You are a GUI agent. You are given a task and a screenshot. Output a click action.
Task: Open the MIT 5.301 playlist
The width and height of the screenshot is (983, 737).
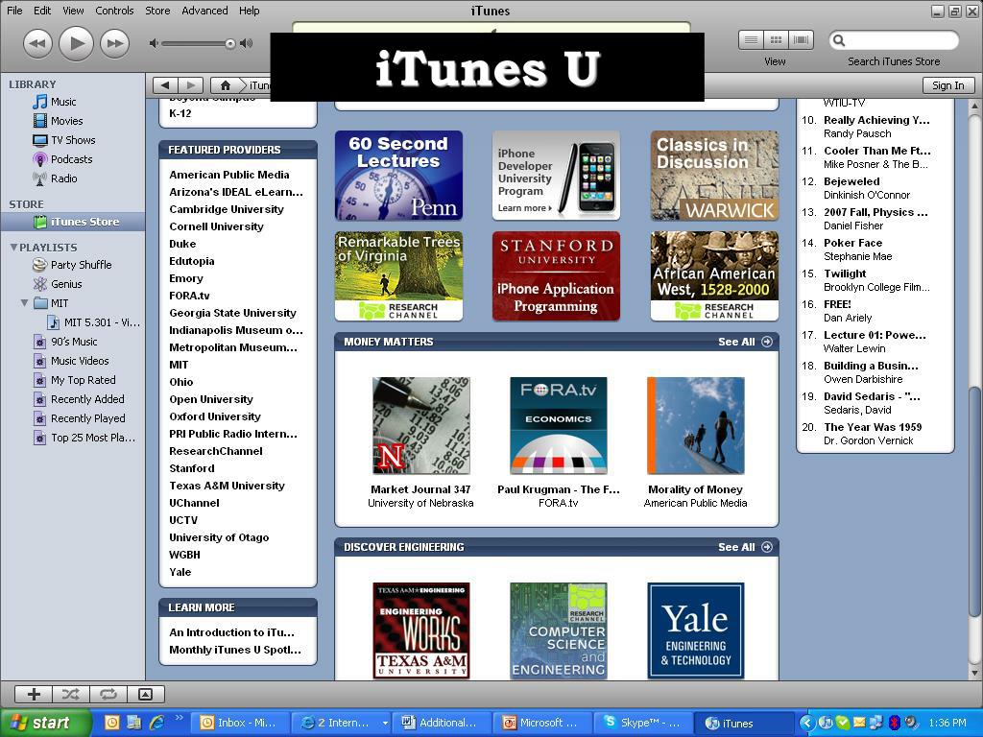[102, 322]
